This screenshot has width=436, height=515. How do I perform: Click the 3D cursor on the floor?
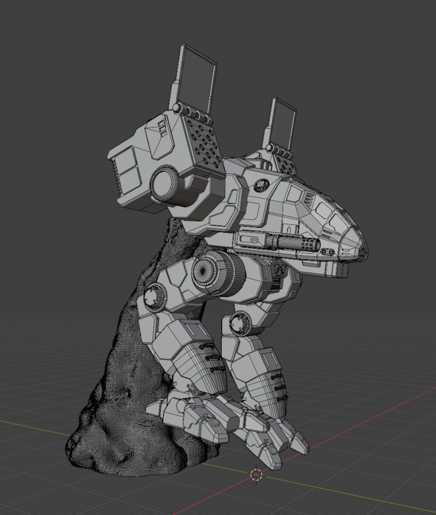click(x=256, y=474)
